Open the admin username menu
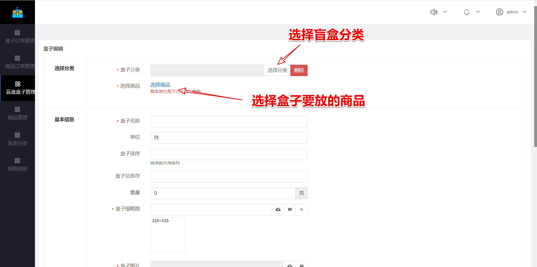537x267 pixels. tap(512, 12)
